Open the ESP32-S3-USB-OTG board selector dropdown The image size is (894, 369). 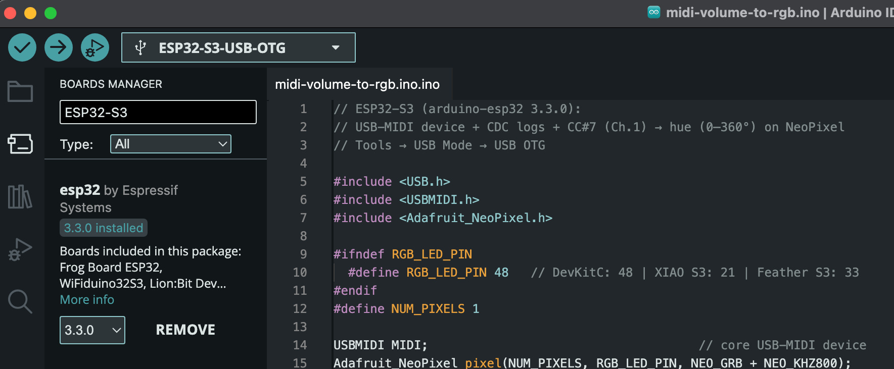[x=239, y=47]
